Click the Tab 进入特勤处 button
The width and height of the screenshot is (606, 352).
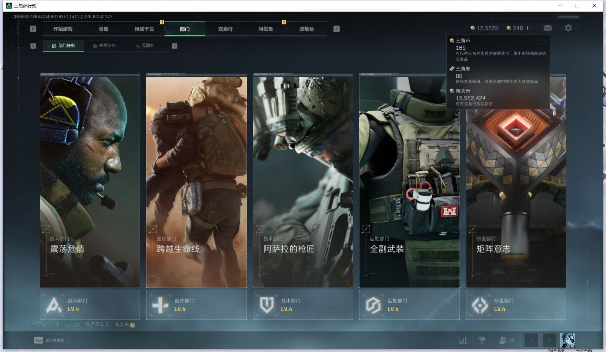click(49, 340)
